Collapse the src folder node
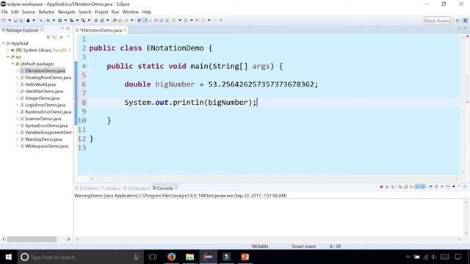The image size is (470, 264). coord(8,57)
